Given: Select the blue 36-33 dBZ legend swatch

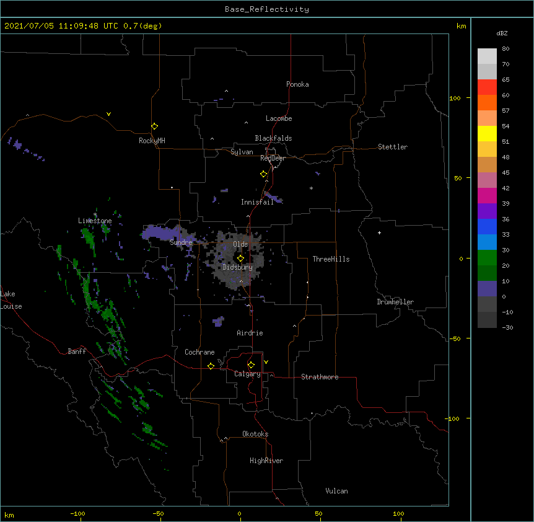Looking at the screenshot, I should coord(487,227).
